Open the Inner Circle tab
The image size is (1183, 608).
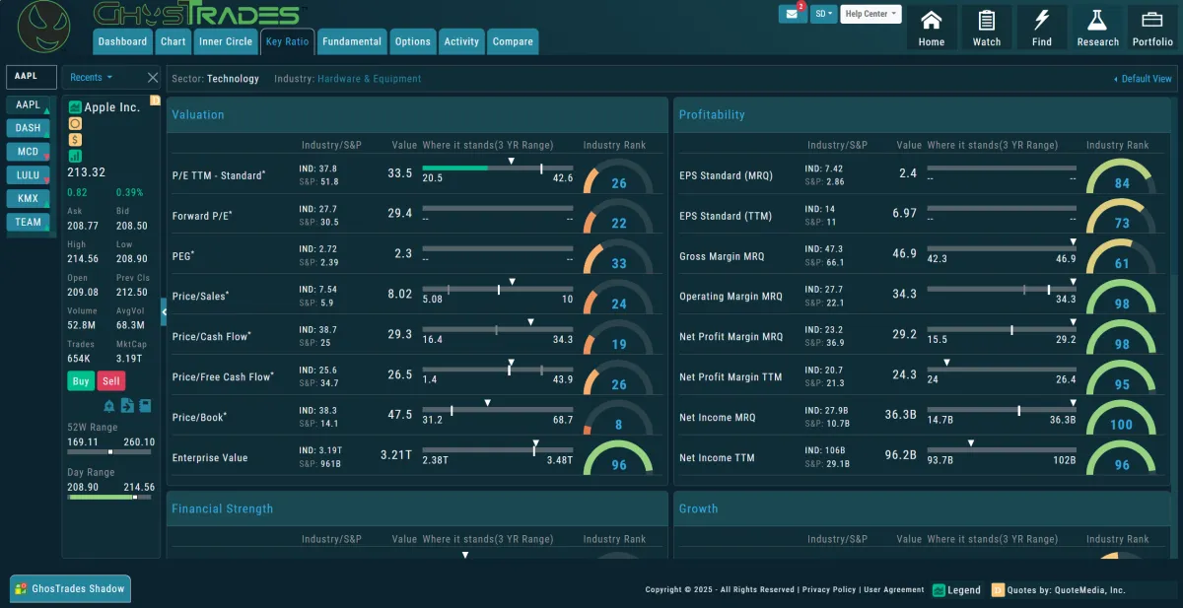point(226,41)
